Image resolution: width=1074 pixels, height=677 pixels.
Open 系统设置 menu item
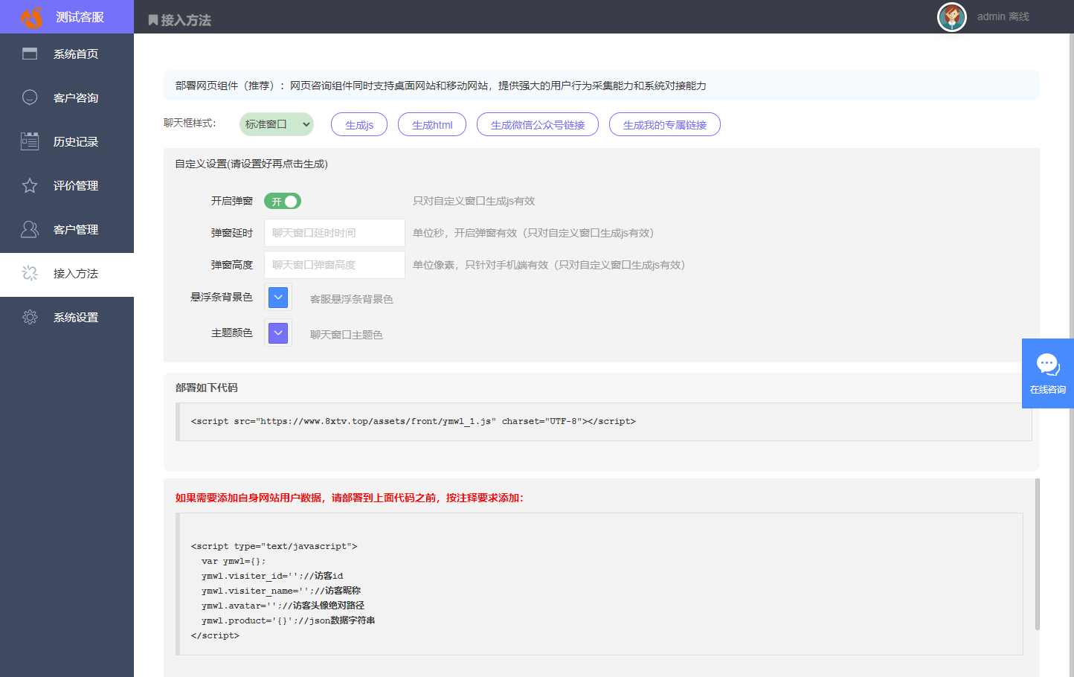[67, 317]
